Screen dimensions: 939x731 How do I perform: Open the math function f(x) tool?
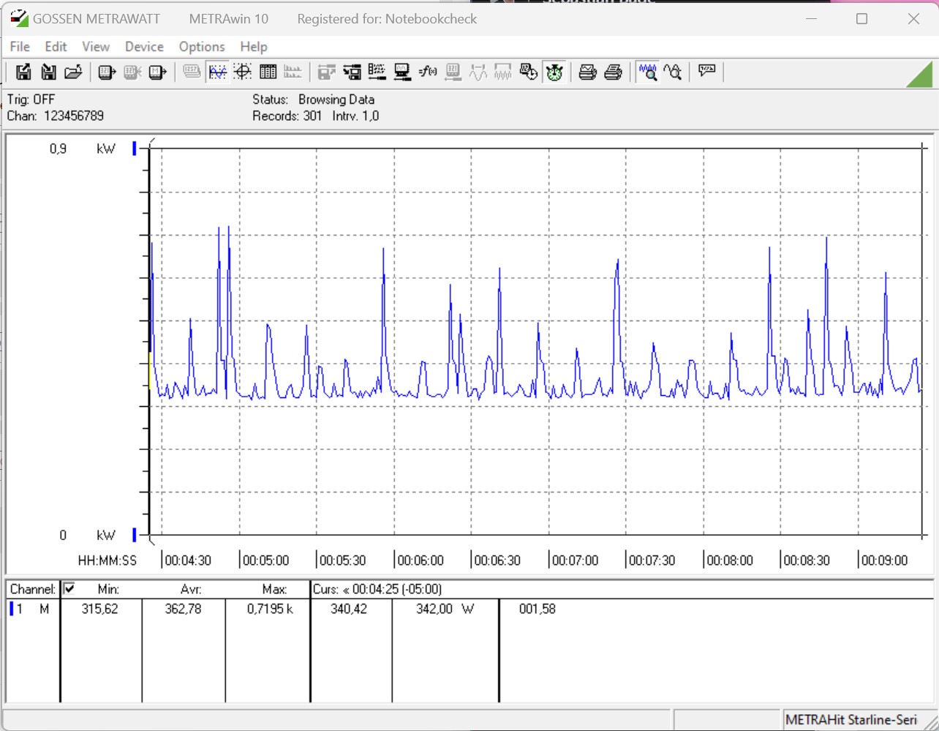[428, 72]
